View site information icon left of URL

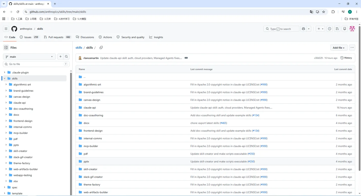(x=26, y=12)
